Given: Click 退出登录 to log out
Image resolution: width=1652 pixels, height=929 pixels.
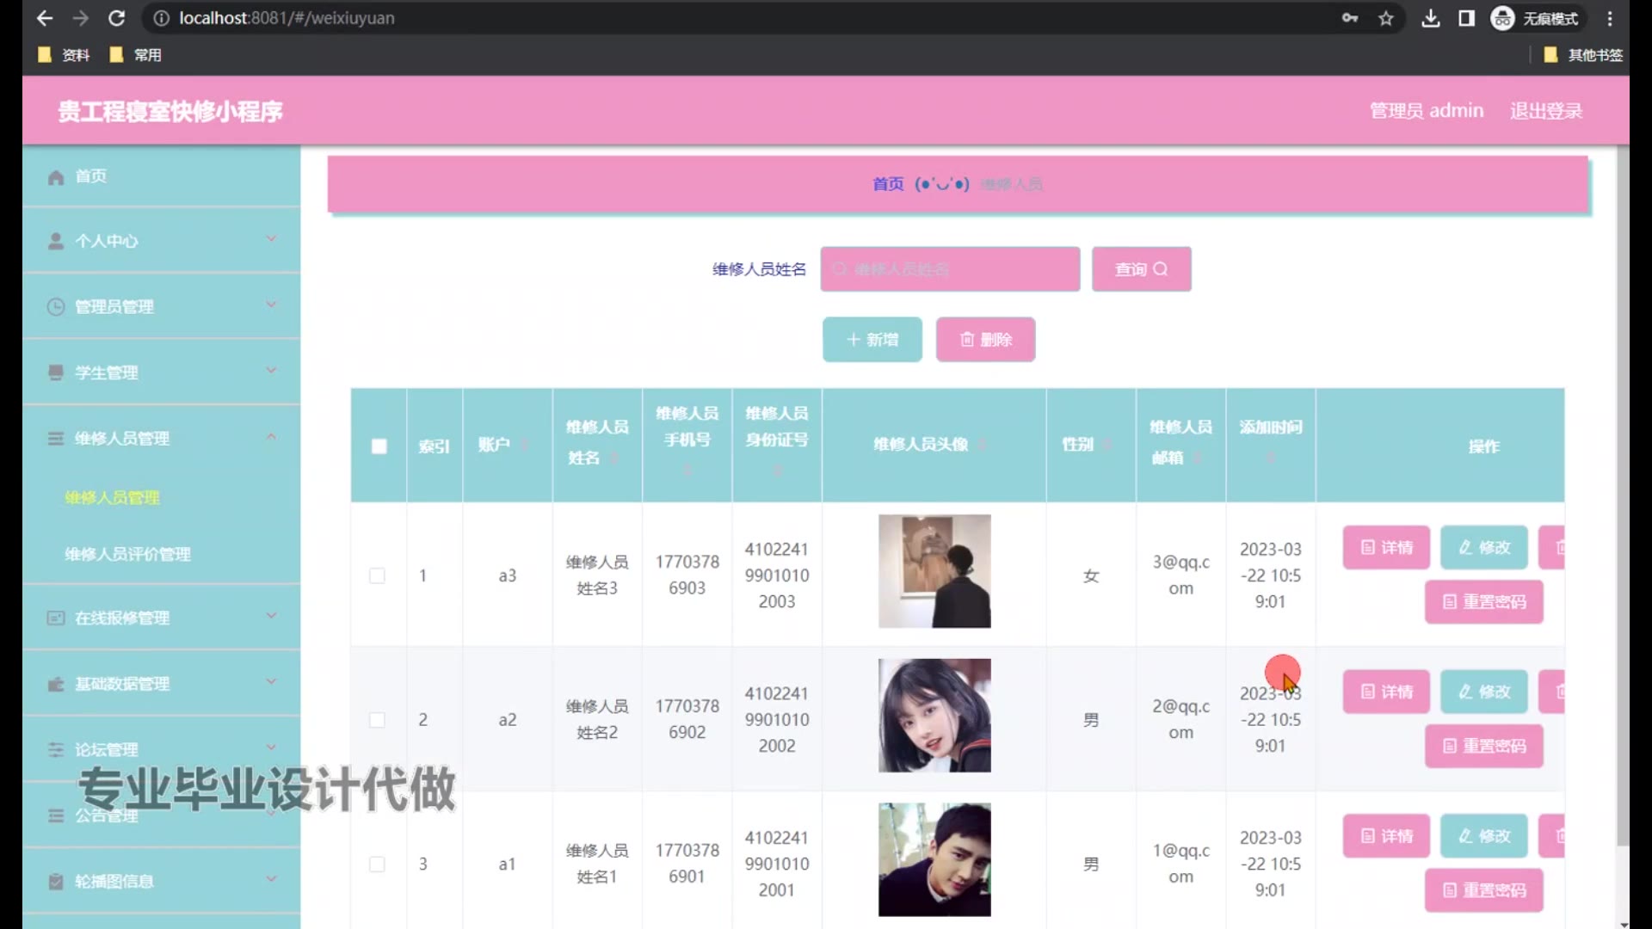Looking at the screenshot, I should pos(1546,111).
